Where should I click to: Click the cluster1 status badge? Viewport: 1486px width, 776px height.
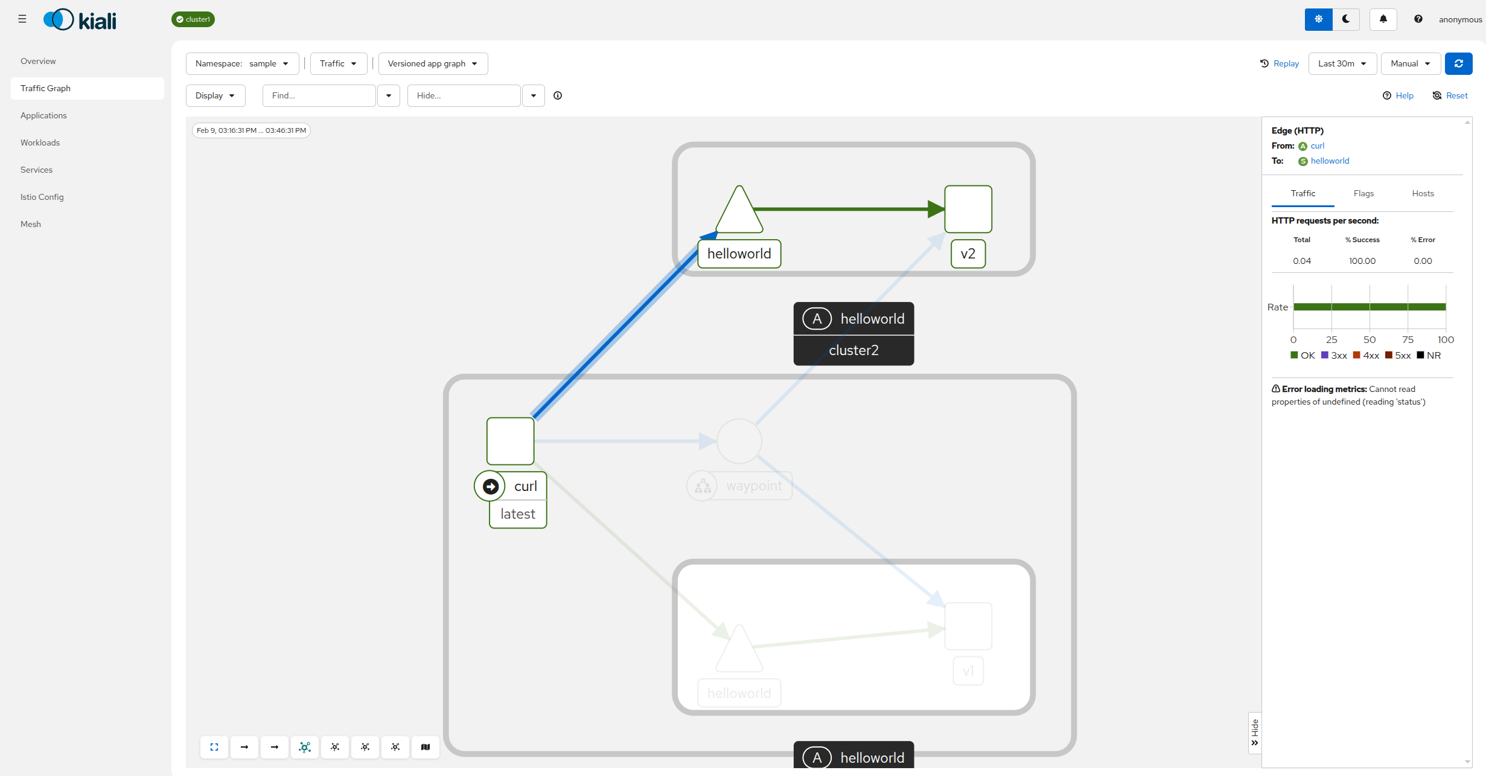193,19
